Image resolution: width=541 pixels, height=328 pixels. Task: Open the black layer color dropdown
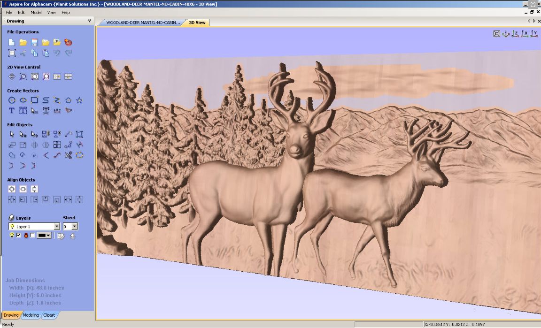[44, 236]
